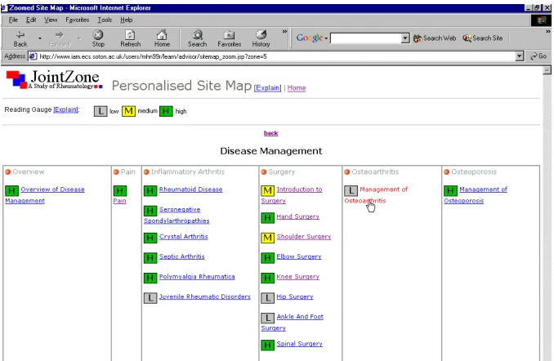This screenshot has height=361, width=554.
Task: Open the History toolbar icon
Action: coord(261,34)
